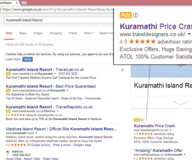Screen dimensions: 192x160
Task: Switch to the Videos tab
Action: tap(73, 33)
